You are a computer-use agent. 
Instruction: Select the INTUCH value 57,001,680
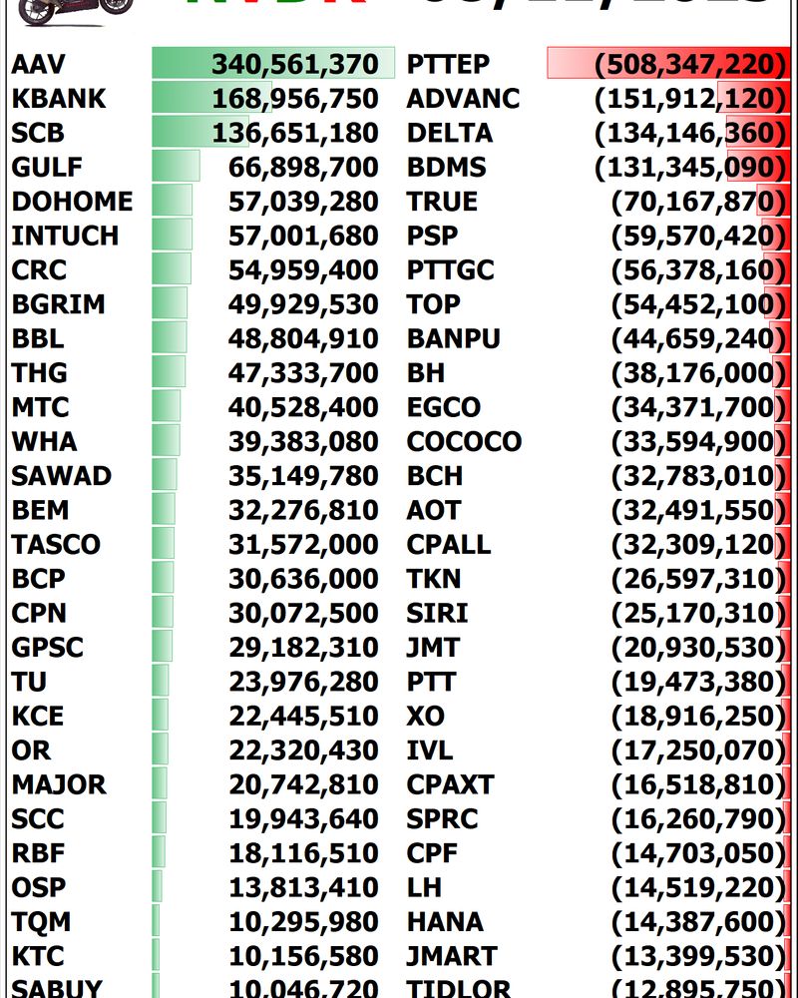point(303,236)
